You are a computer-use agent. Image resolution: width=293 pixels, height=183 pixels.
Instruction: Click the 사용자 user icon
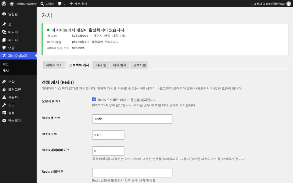4,97
